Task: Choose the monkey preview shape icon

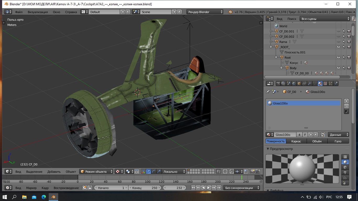Action: point(345,172)
